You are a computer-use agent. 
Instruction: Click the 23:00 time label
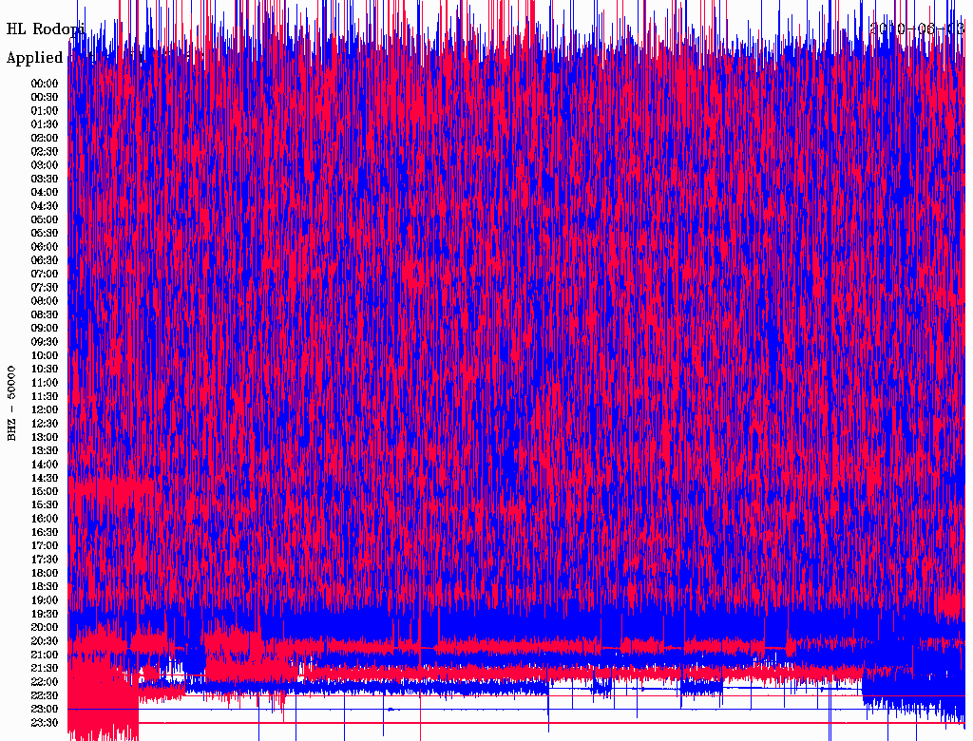pyautogui.click(x=45, y=710)
